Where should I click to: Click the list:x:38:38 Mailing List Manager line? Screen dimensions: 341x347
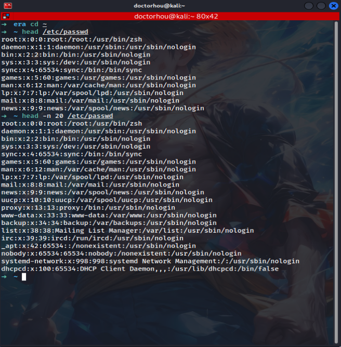(127, 230)
